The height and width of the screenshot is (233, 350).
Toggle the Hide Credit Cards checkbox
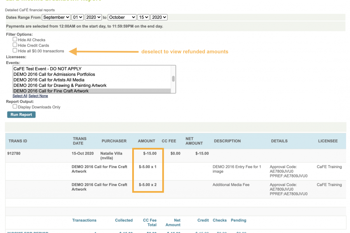point(15,45)
